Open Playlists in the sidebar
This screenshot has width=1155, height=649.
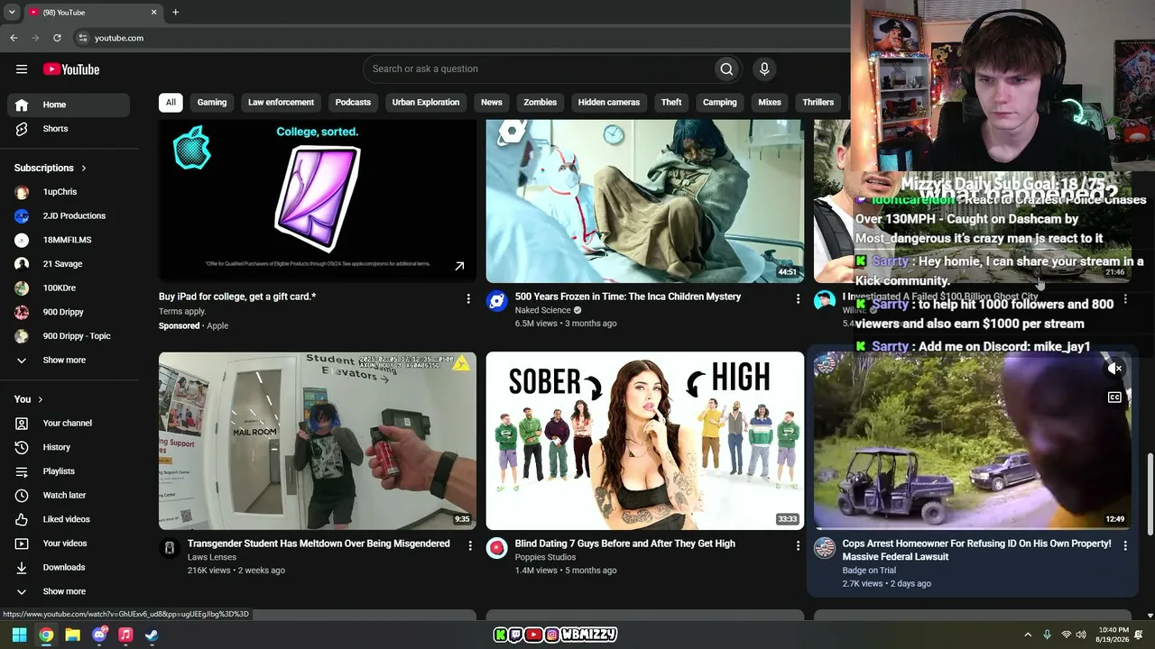[69, 471]
